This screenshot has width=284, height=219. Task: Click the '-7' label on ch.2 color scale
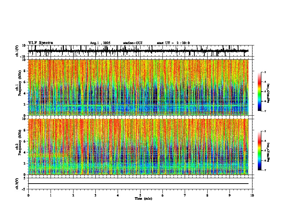[x=265, y=170]
